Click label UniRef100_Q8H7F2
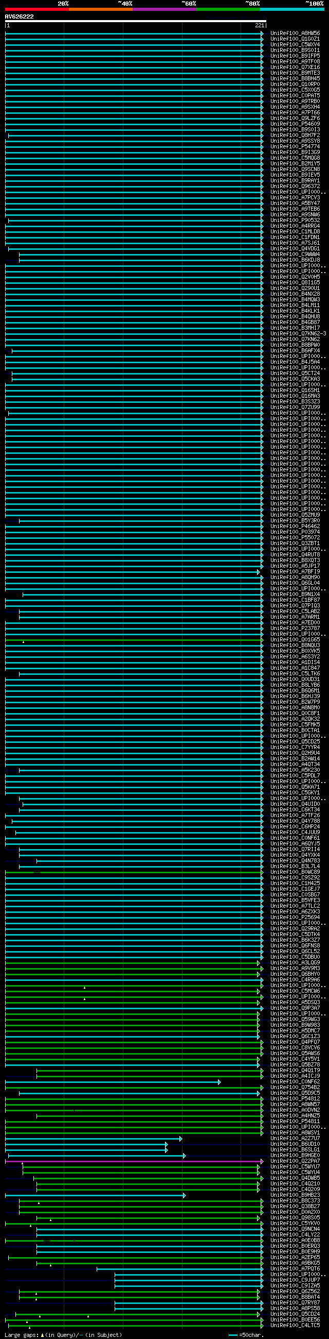 (295, 135)
